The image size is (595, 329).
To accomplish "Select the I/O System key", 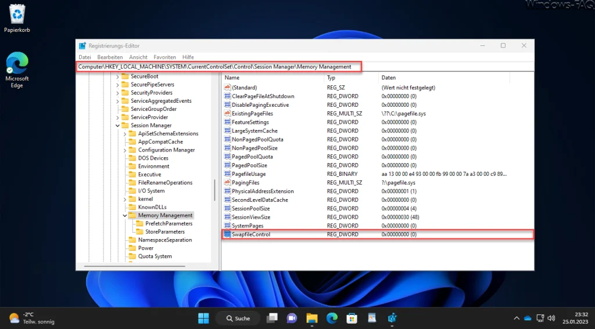I will [152, 191].
